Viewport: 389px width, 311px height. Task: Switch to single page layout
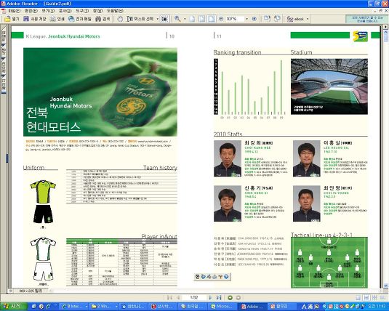click(358, 298)
